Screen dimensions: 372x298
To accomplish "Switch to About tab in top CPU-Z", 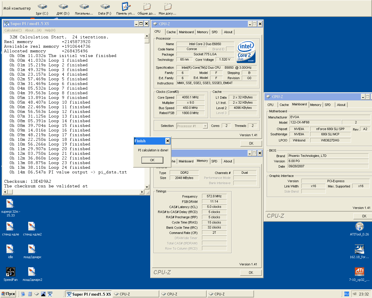I will [x=228, y=32].
